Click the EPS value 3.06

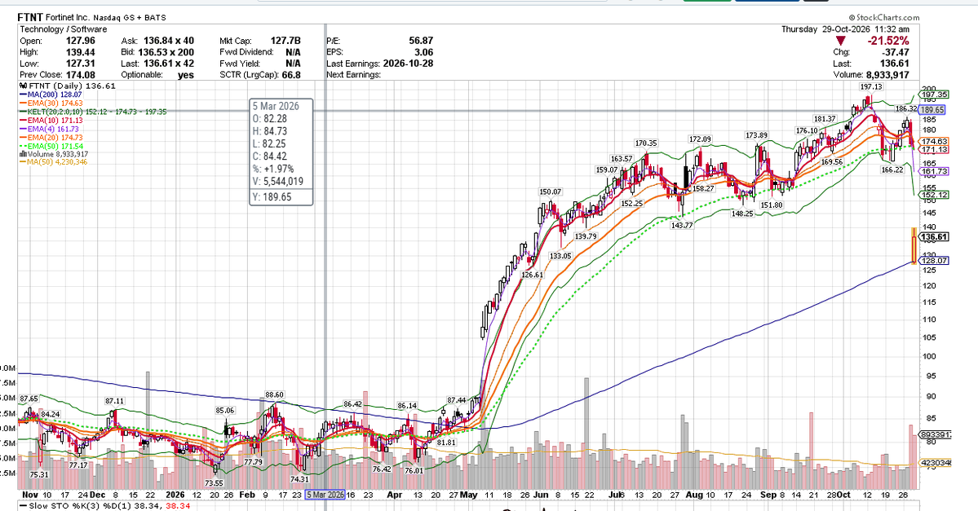coord(423,52)
